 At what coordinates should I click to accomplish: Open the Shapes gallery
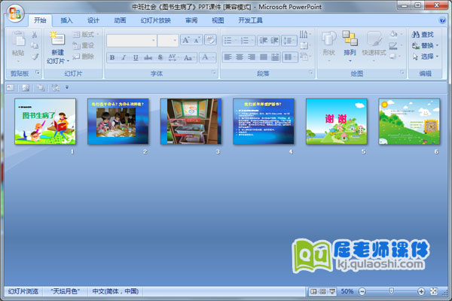[x=328, y=46]
